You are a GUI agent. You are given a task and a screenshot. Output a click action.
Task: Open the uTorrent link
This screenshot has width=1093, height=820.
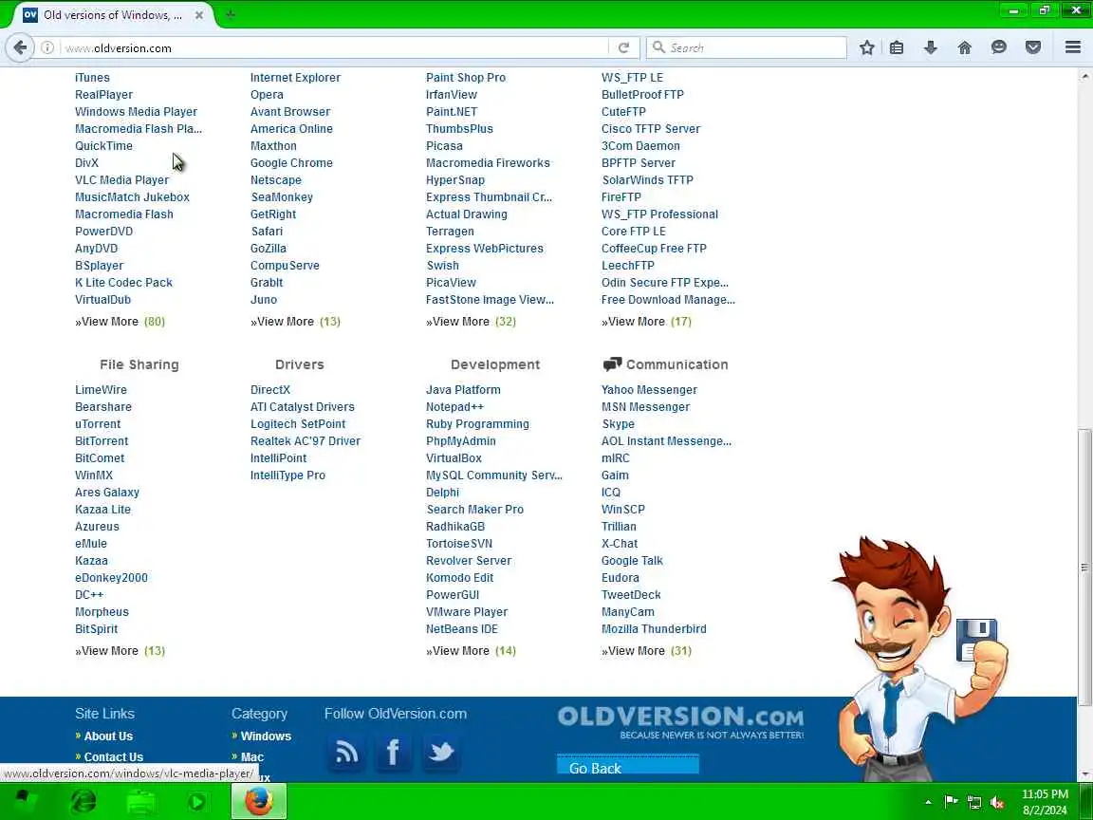[x=98, y=424]
